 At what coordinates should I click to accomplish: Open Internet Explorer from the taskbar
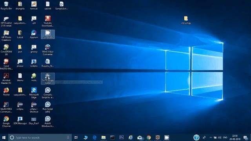click(131, 137)
